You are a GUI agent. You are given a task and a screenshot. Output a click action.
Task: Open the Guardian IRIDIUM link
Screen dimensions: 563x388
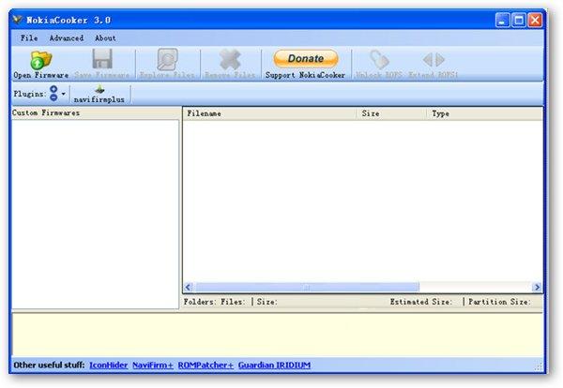(274, 366)
